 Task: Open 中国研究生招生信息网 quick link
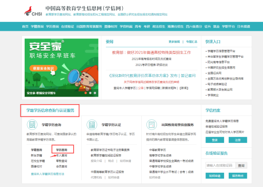[x=222, y=68]
